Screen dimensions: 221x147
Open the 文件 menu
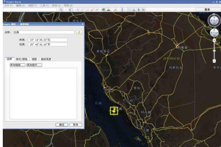pos(8,6)
